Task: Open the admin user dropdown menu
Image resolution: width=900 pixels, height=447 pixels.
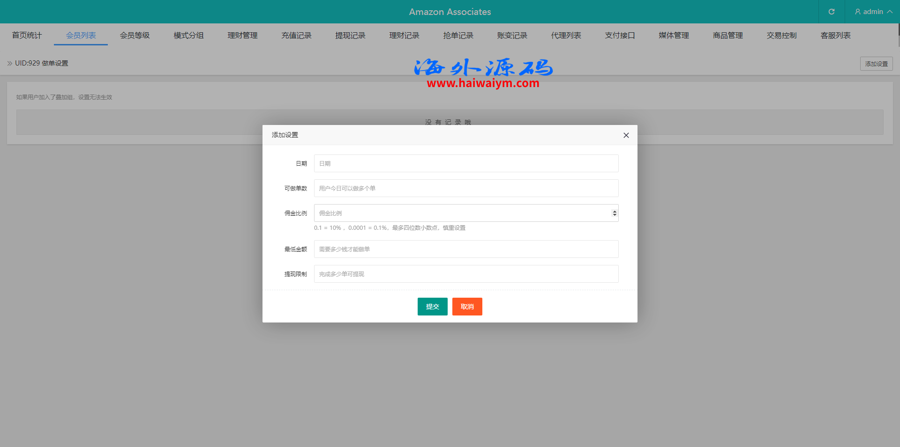Action: click(x=873, y=12)
